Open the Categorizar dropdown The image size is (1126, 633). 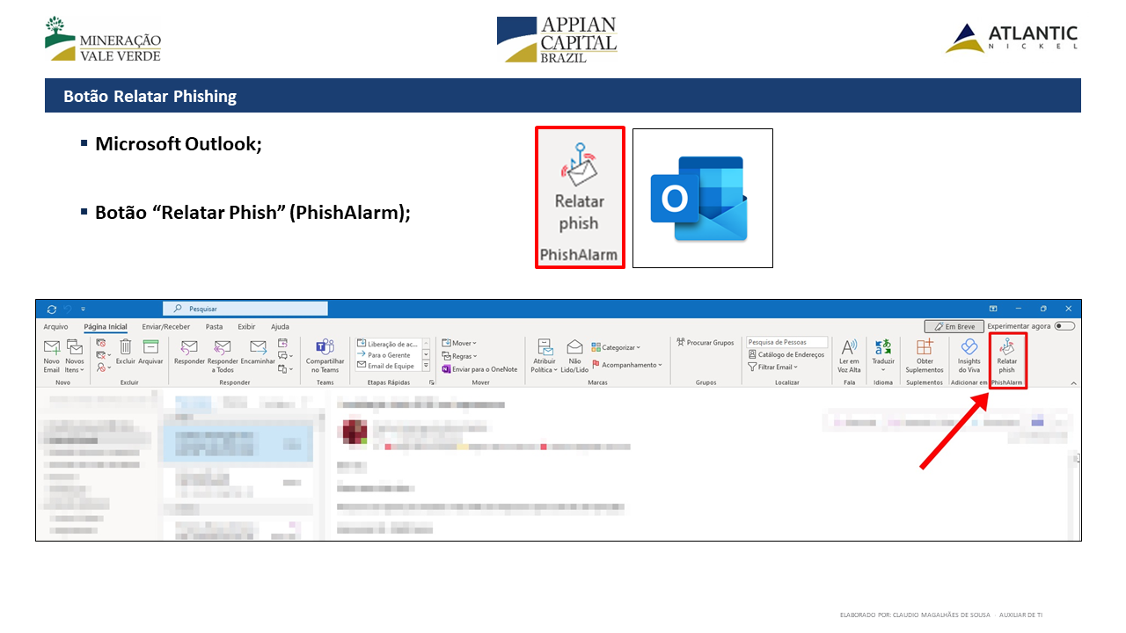(616, 347)
